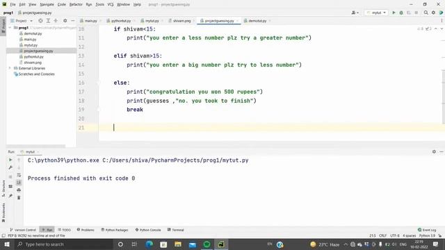The image size is (445, 250).
Task: Click the pin icon in the Run panel
Action: click(10, 196)
